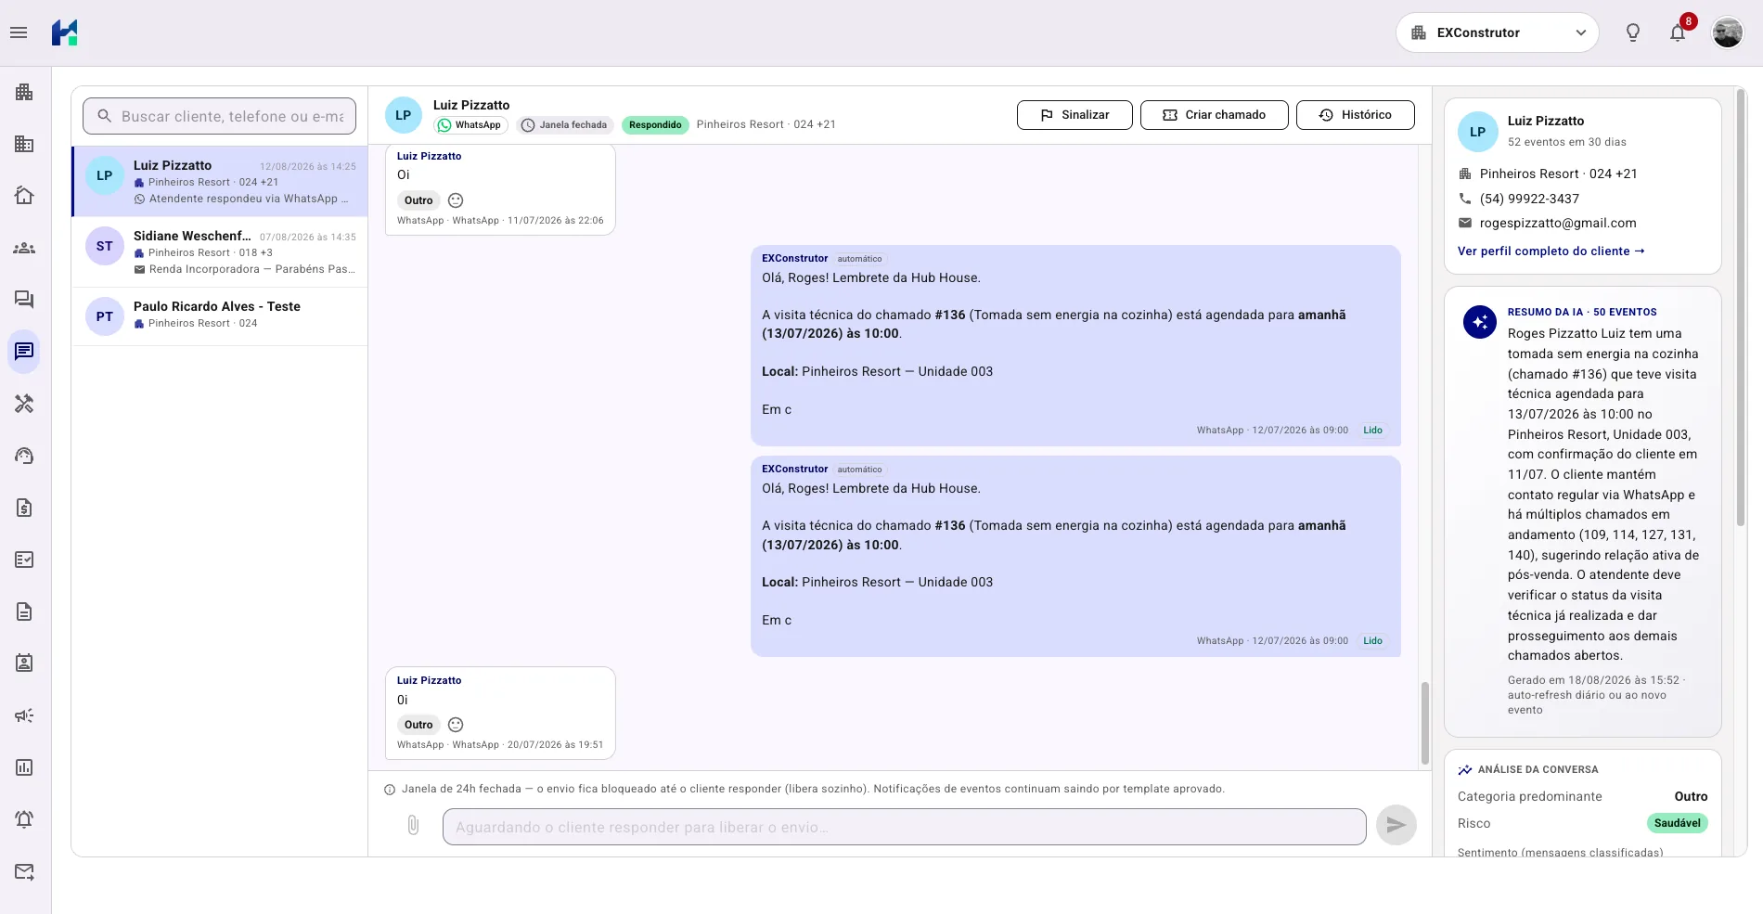The width and height of the screenshot is (1763, 914).
Task: Open the dollar document sidebar icon
Action: click(x=24, y=508)
